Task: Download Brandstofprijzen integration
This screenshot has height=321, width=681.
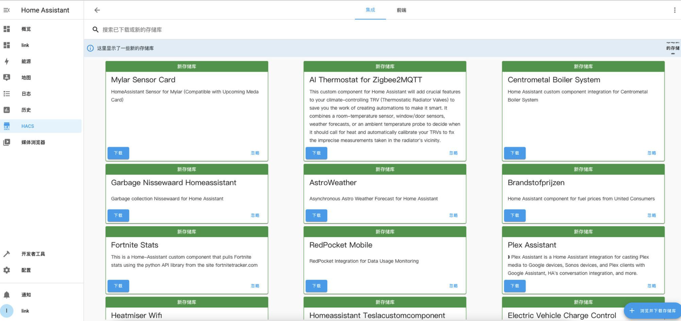Action: [515, 216]
